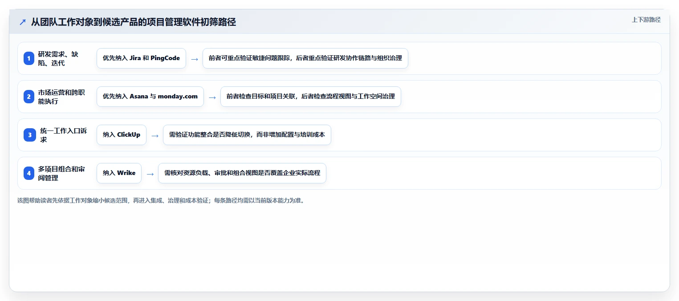The height and width of the screenshot is (301, 679).
Task: Click the 研发需求、缺陷、迭代 label
Action: tap(58, 58)
